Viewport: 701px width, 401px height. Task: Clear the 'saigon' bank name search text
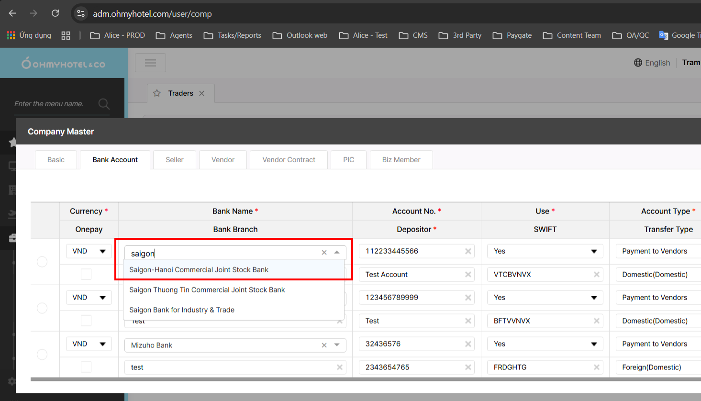coord(324,252)
